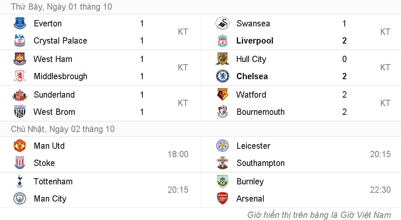Select the Bournemouth team name
Viewport: 401px width, 220px height.
click(260, 112)
